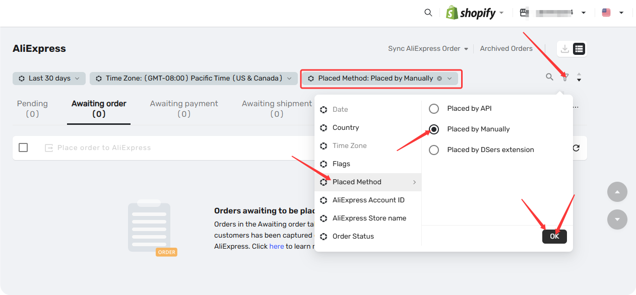
Task: Select the Order Status filter option
Action: [x=368, y=236]
